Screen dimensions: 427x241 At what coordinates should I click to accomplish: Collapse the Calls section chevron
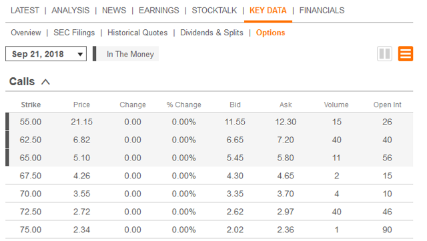point(45,82)
